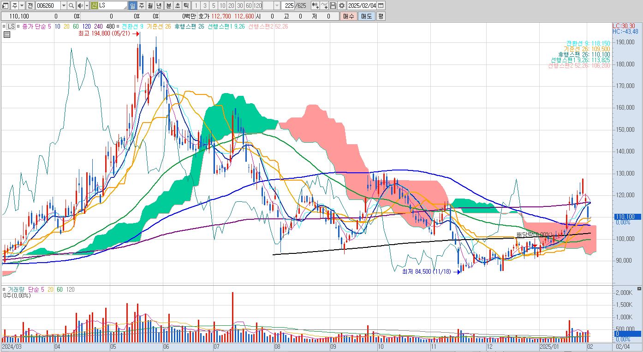
Task: Open the interval dropdown after 120
Action: (x=277, y=6)
